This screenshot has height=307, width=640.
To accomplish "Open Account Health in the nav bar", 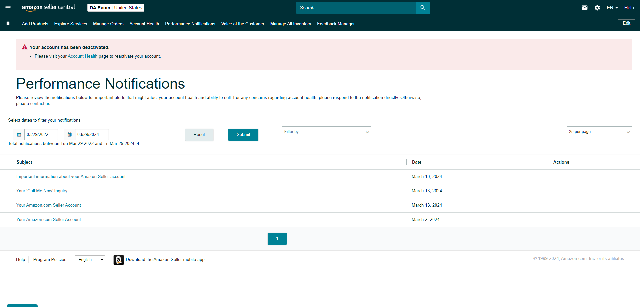I will click(144, 24).
